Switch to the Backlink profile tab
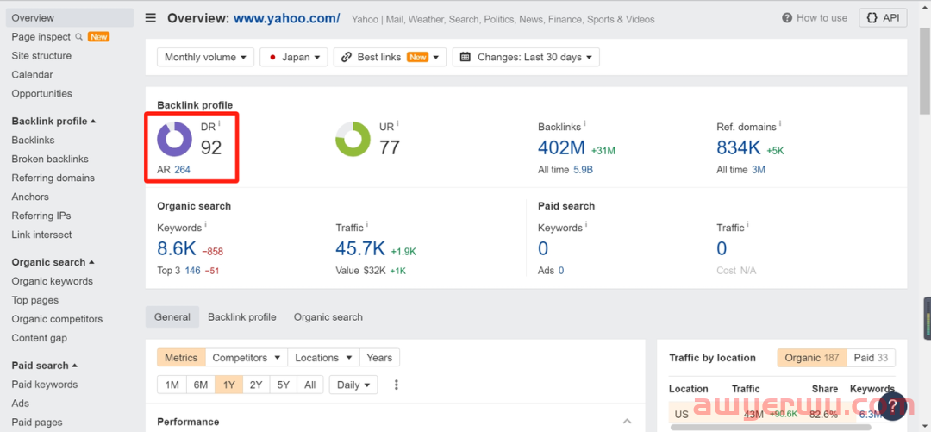Image resolution: width=931 pixels, height=432 pixels. point(241,317)
